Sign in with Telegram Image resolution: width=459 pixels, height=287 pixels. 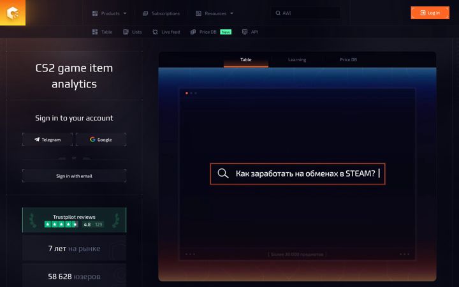[x=47, y=140]
